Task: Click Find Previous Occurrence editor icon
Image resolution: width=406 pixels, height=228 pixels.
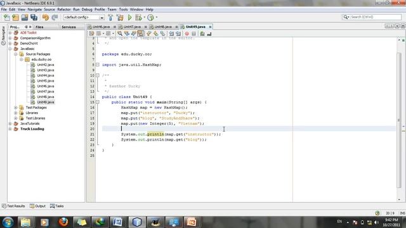Action: 127,34
